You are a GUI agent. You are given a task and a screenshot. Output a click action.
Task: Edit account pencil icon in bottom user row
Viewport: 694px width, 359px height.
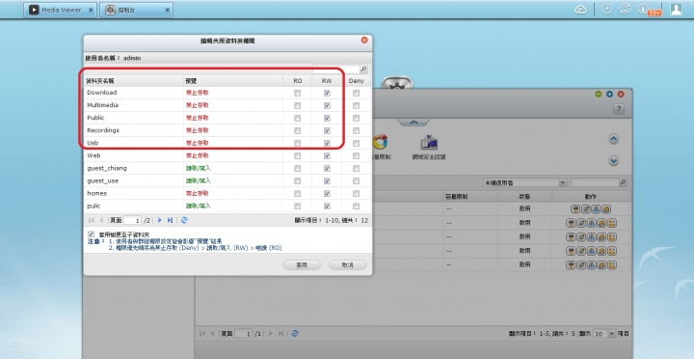click(581, 265)
